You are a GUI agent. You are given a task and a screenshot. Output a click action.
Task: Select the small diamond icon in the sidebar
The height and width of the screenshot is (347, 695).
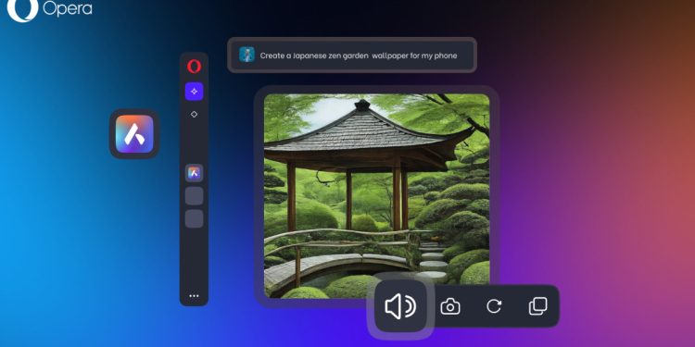tap(195, 114)
